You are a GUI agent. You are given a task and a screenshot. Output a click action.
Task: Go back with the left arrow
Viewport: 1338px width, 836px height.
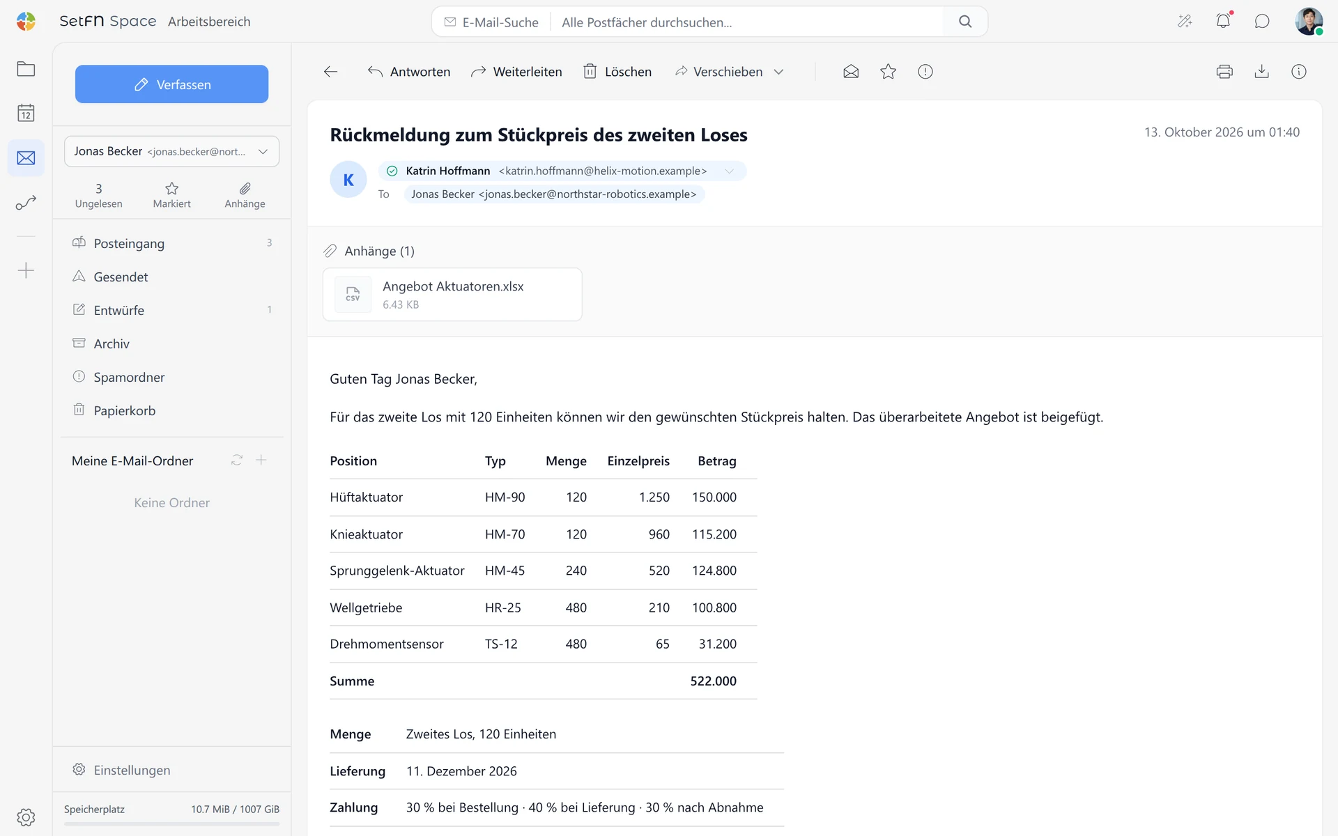coord(331,72)
